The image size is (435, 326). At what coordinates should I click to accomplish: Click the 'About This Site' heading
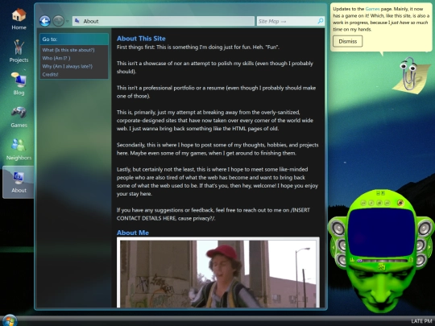(141, 39)
